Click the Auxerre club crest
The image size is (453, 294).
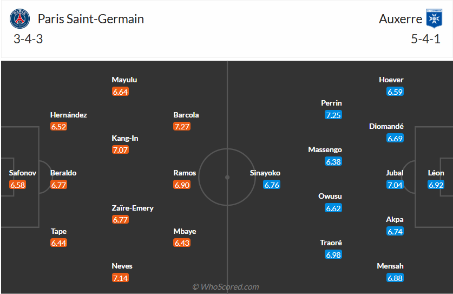click(x=434, y=18)
